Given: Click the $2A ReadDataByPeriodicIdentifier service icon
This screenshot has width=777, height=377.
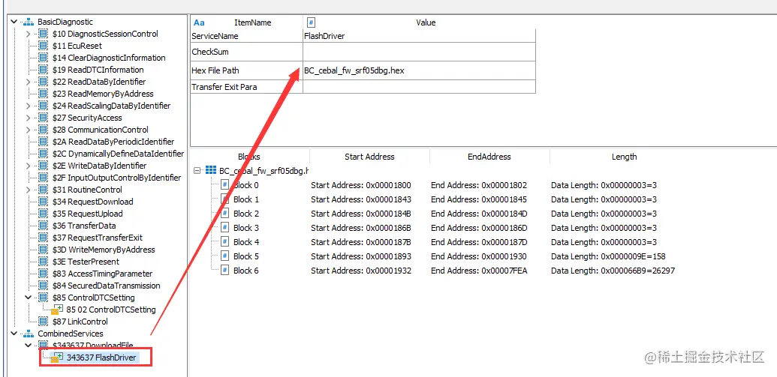Looking at the screenshot, I should click(x=44, y=142).
